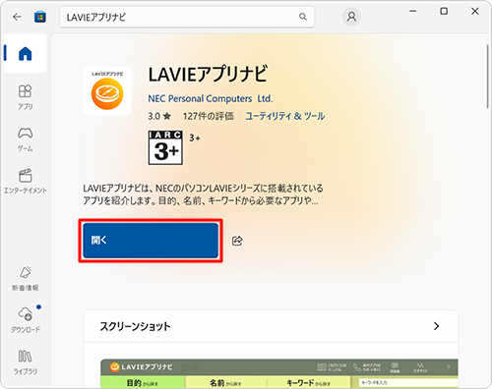The image size is (492, 389).
Task: Maximize the Microsoft Store window
Action: (x=444, y=11)
